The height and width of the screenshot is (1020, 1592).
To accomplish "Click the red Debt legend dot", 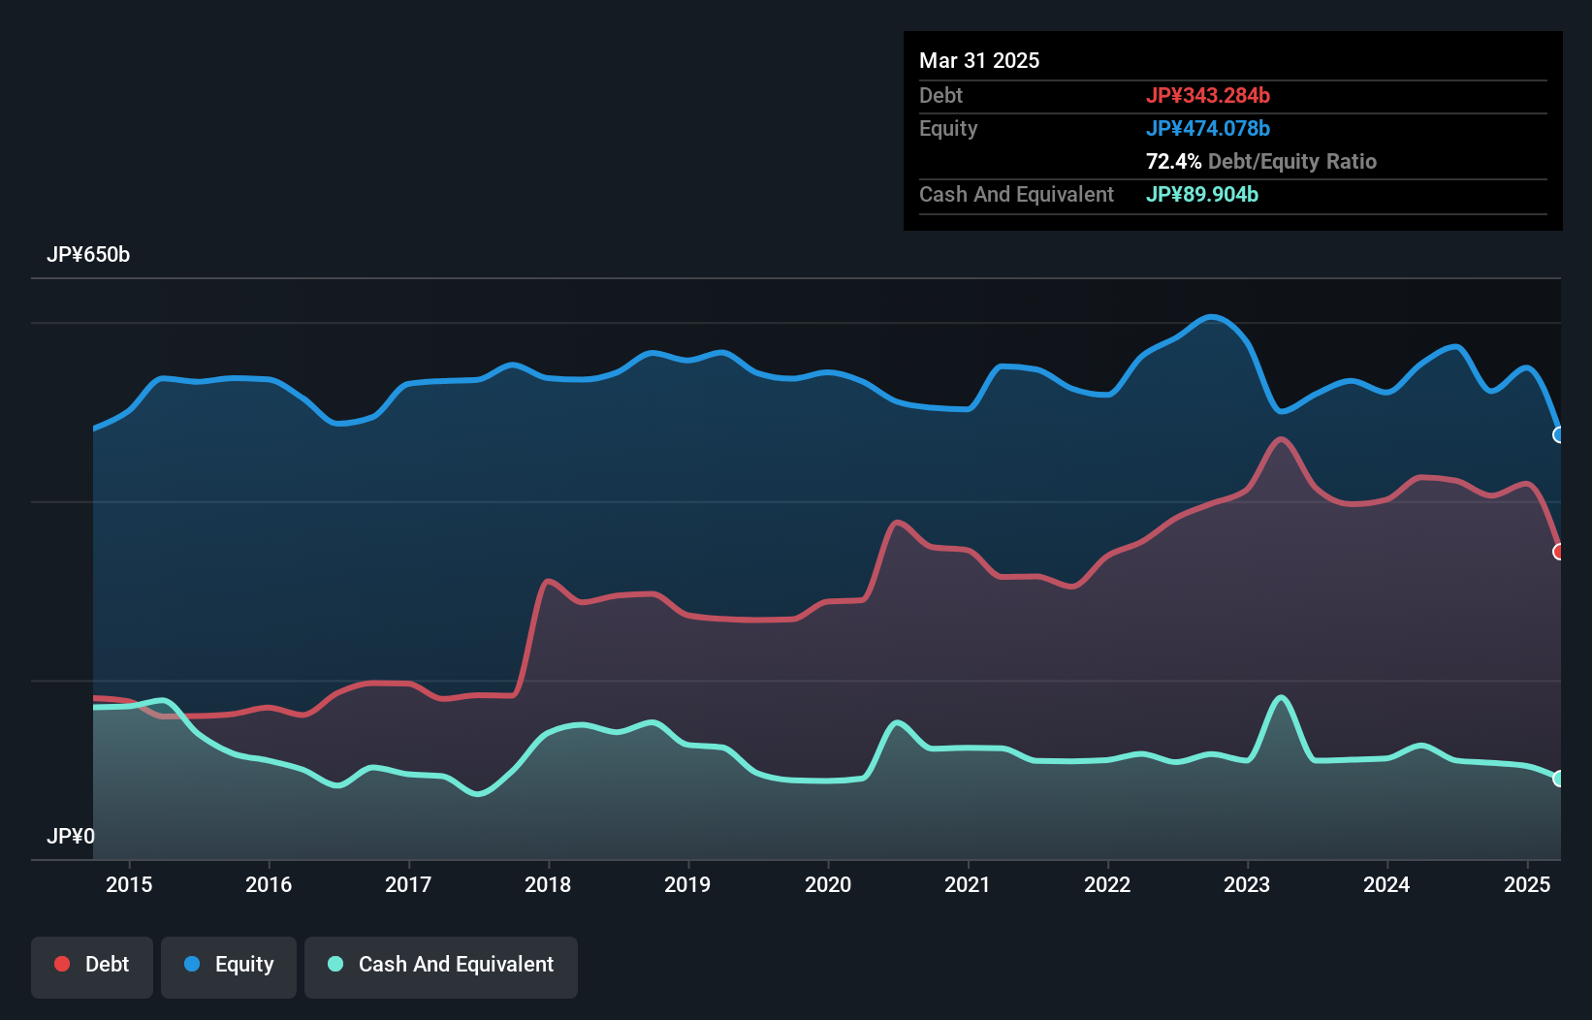I will 62,964.
